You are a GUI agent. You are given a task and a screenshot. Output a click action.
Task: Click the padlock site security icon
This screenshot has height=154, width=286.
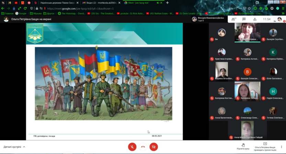37,8
